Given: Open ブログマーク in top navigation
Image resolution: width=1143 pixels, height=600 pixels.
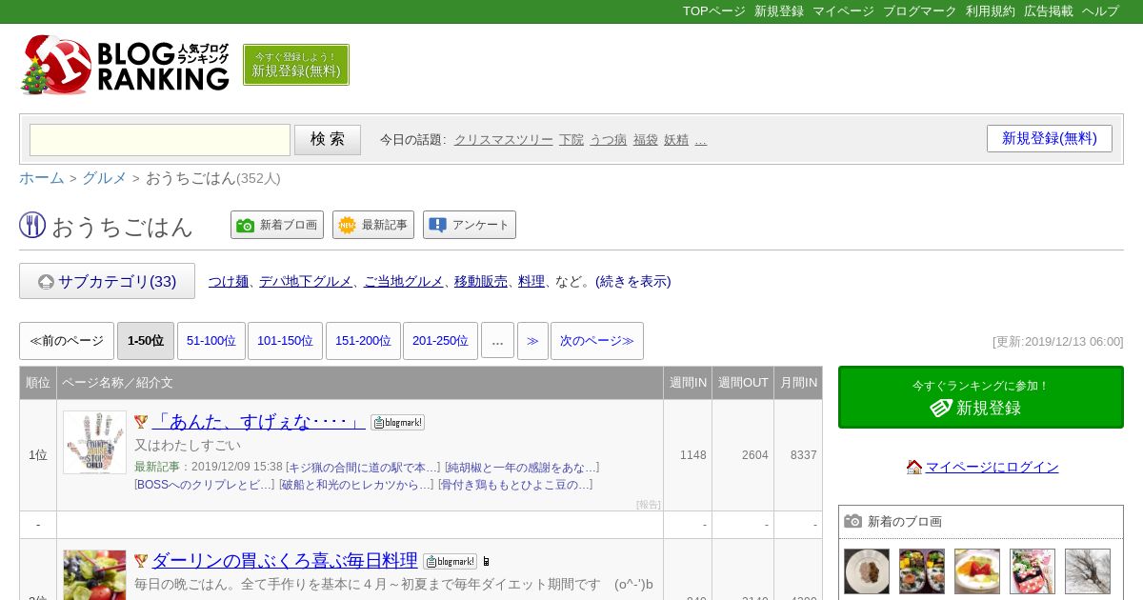Looking at the screenshot, I should click(x=919, y=11).
